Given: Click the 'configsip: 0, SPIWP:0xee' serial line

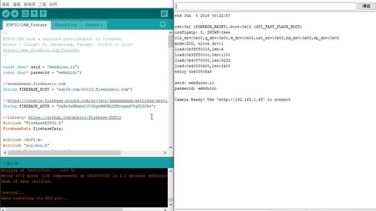Looking at the screenshot, I should click(203, 32).
